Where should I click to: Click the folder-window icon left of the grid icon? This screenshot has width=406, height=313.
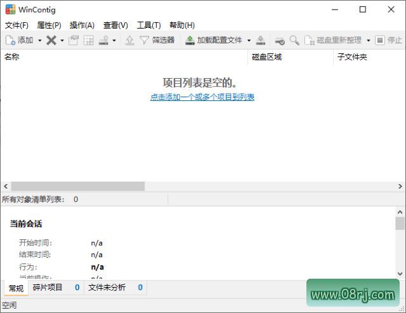pos(74,40)
